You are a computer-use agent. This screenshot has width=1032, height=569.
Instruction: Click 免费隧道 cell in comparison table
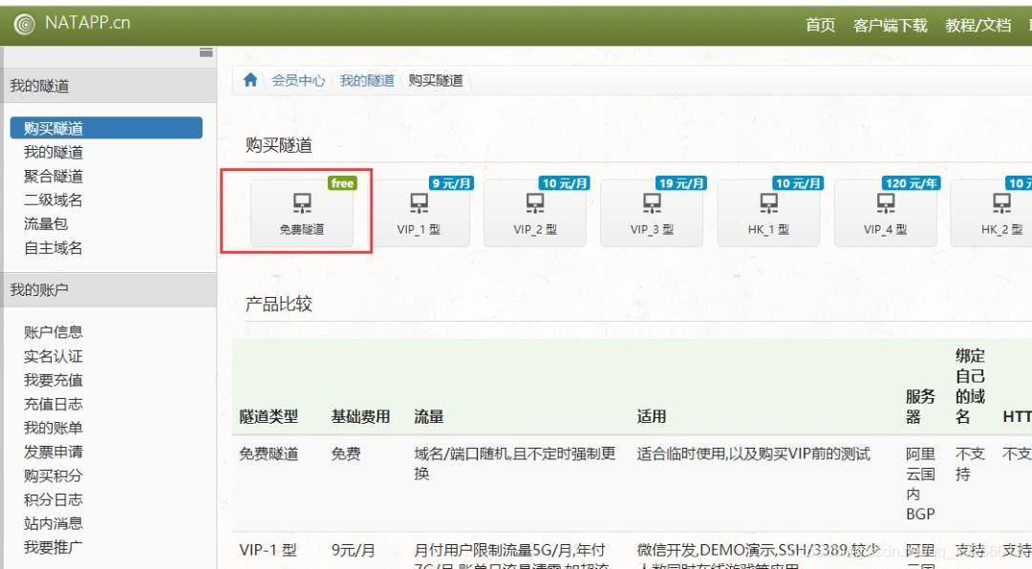pyautogui.click(x=269, y=453)
